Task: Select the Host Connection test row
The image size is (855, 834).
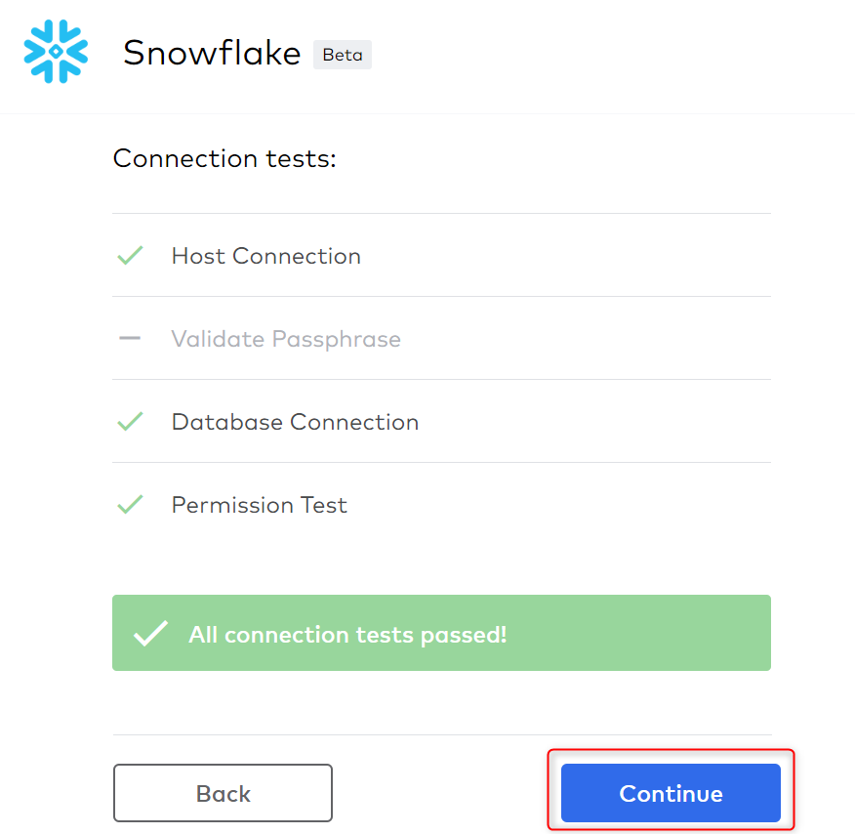Action: [442, 255]
